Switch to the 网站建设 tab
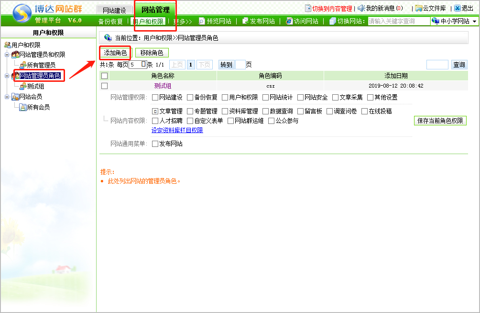Image resolution: width=480 pixels, height=313 pixels. click(x=114, y=10)
